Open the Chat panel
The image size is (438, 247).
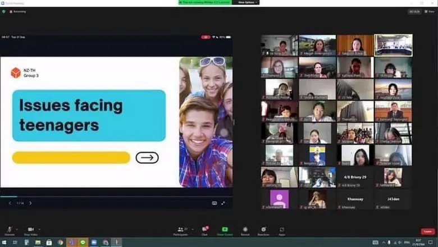click(205, 229)
